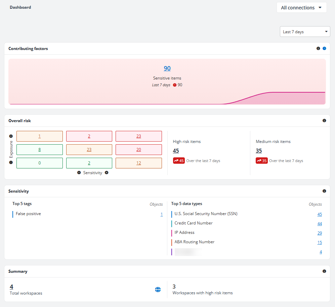
Task: Click the Sensitivity panel info icon
Action: coord(324,191)
